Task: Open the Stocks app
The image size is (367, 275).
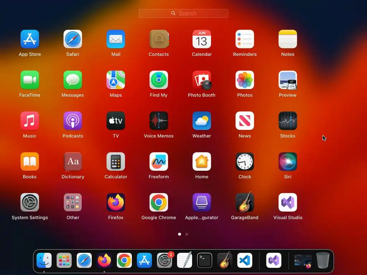Action: pyautogui.click(x=288, y=121)
